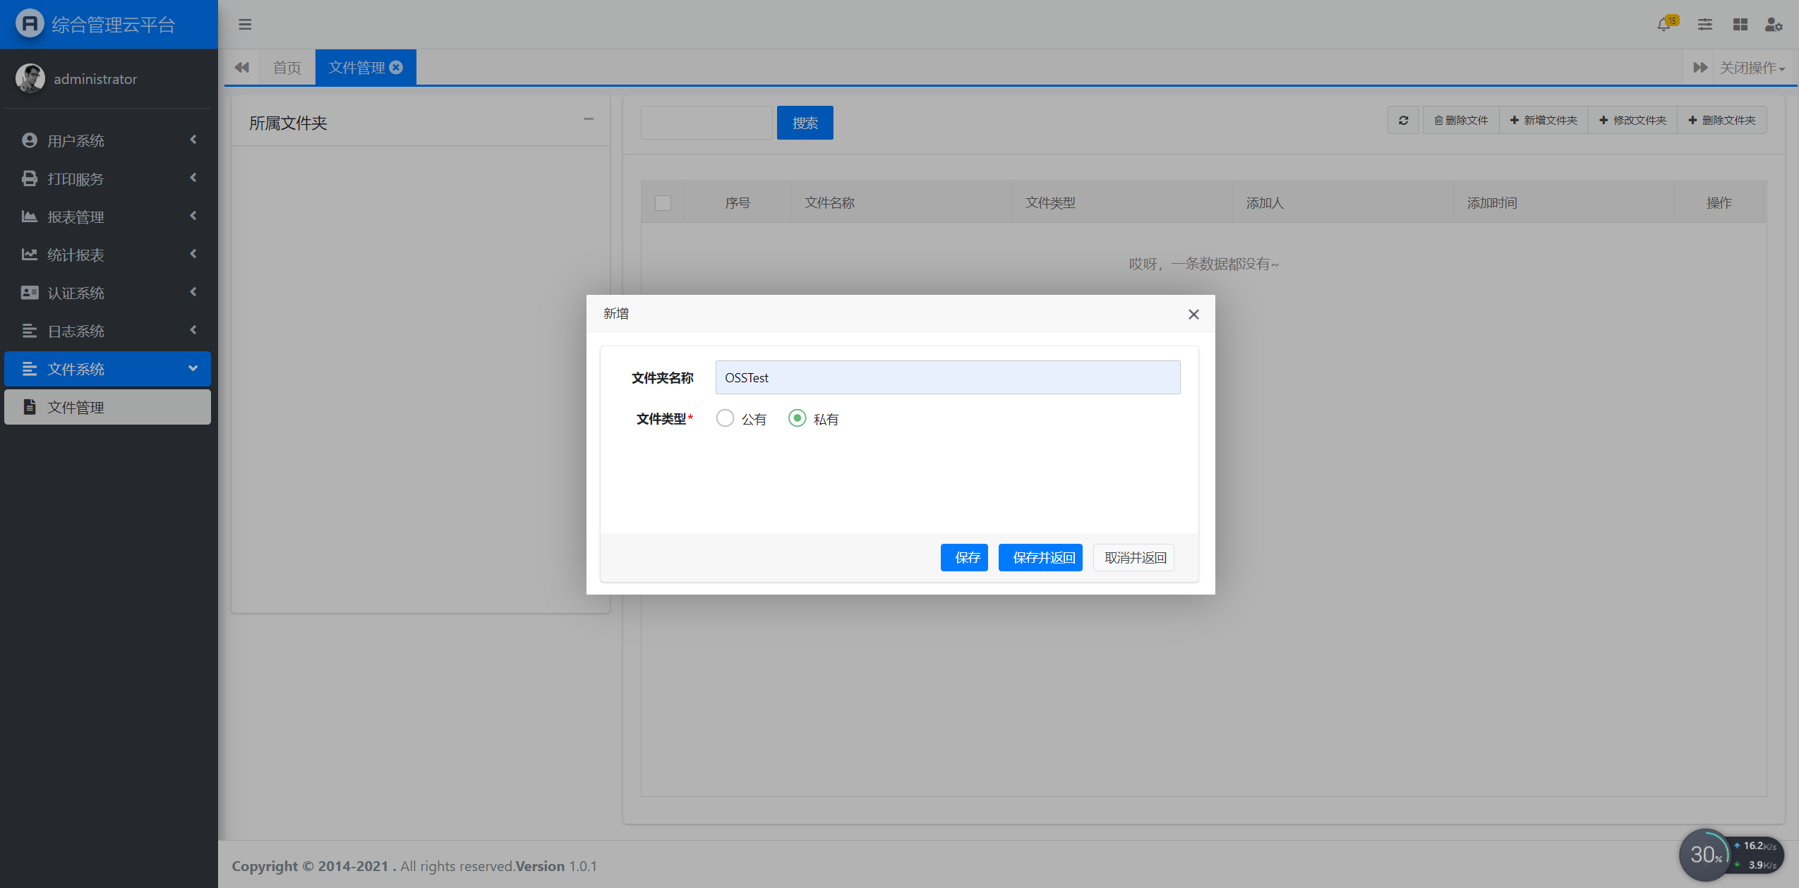1799x888 pixels.
Task: Click the network speed monitor widget
Action: pyautogui.click(x=1731, y=855)
